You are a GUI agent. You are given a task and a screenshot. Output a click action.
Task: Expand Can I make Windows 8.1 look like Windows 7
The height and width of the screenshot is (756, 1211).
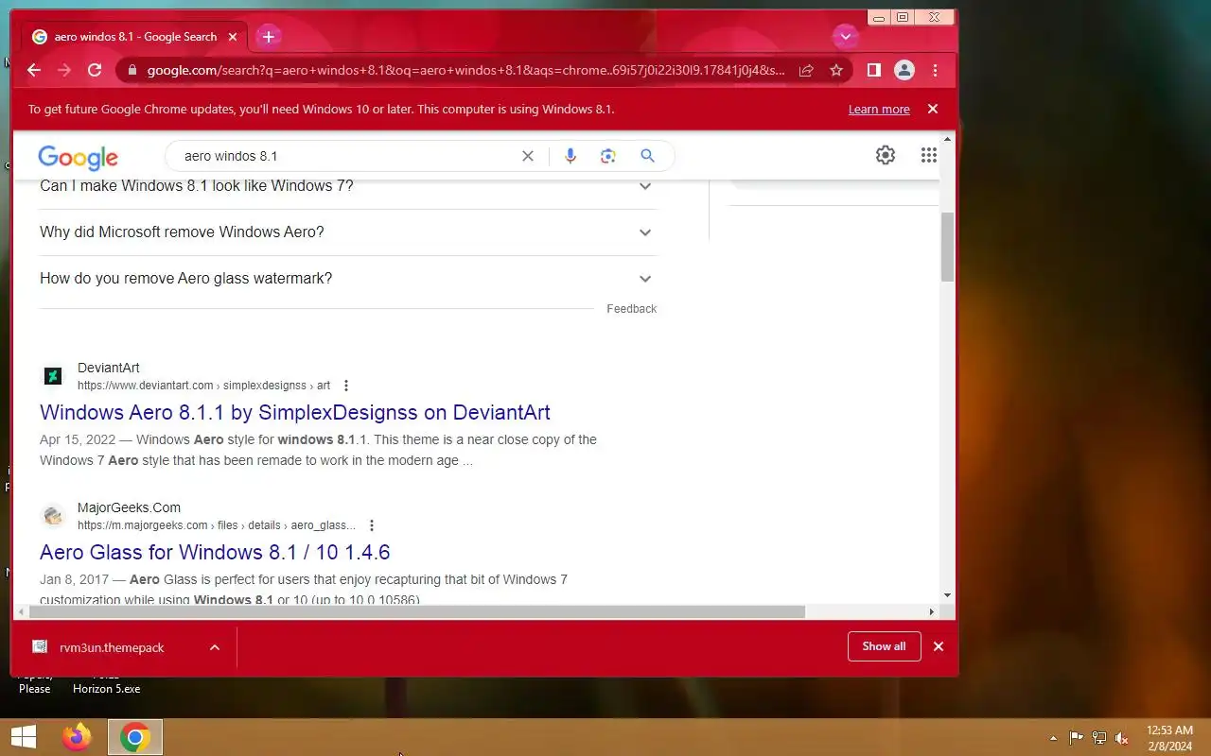tap(348, 186)
